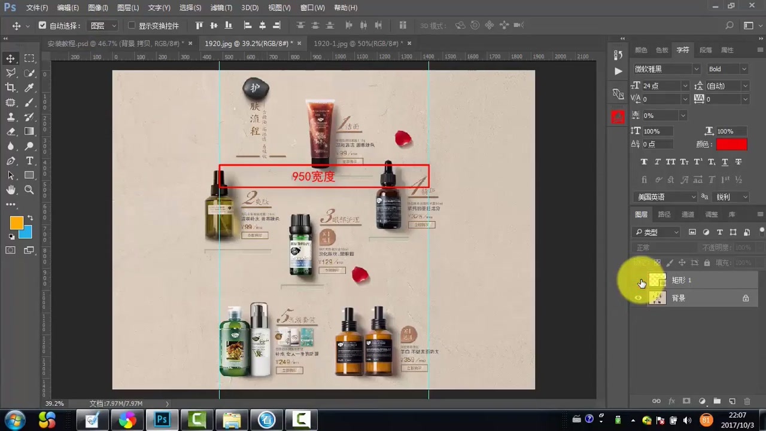Create a new group folder icon
Viewport: 766px width, 431px height.
[717, 401]
